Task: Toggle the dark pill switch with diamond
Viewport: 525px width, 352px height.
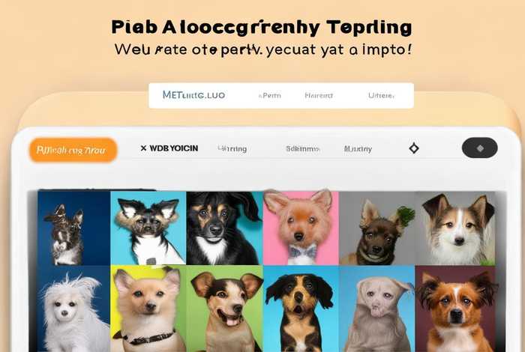Action: 479,148
